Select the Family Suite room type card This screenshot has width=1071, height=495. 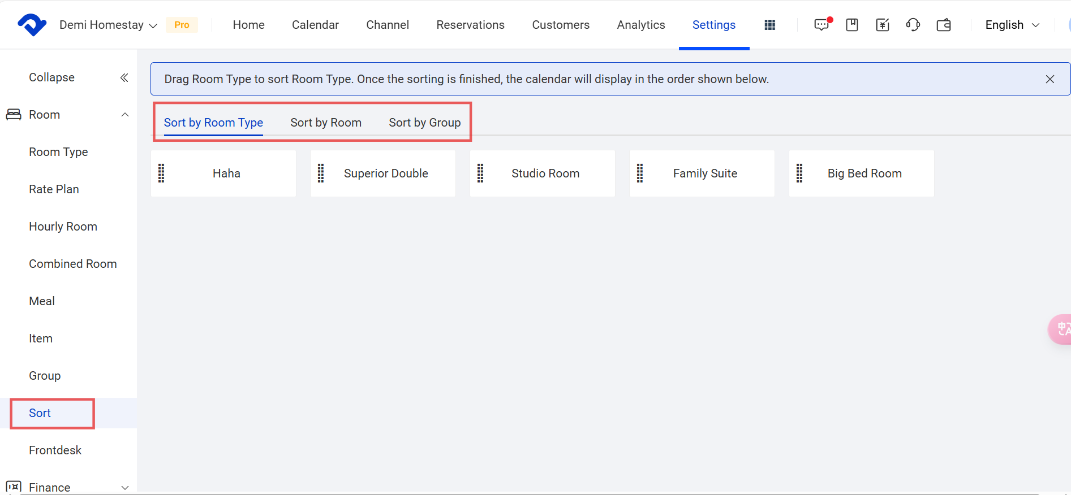704,173
